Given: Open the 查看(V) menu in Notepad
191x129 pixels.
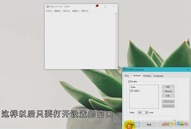Looking at the screenshot, I should pyautogui.click(x=76, y=11).
